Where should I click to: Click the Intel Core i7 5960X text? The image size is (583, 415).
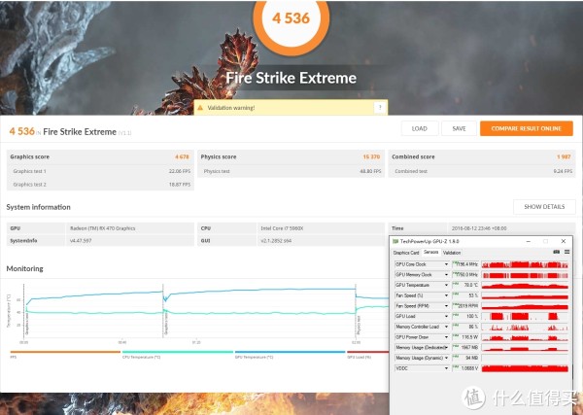[x=282, y=228]
